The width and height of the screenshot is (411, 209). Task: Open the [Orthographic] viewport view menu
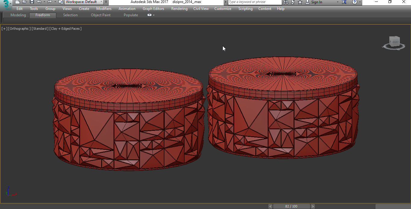point(19,29)
